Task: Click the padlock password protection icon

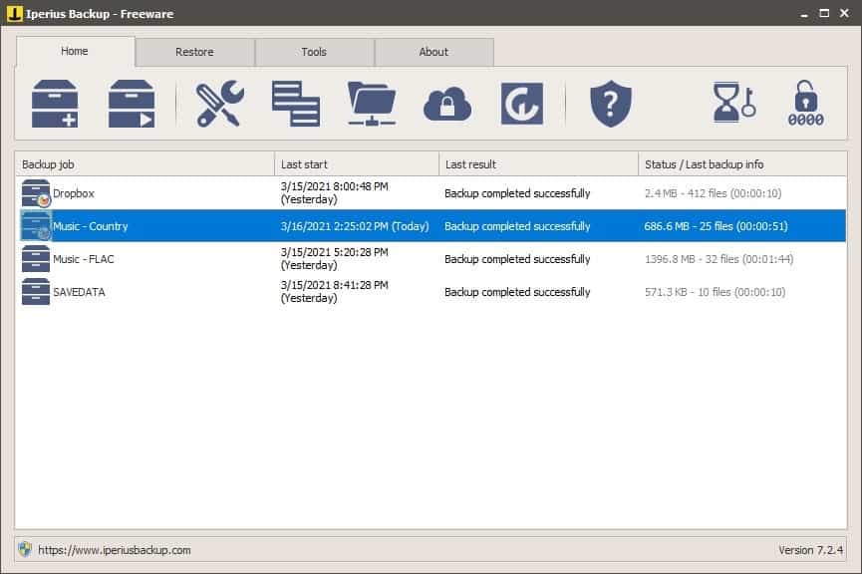Action: click(805, 104)
